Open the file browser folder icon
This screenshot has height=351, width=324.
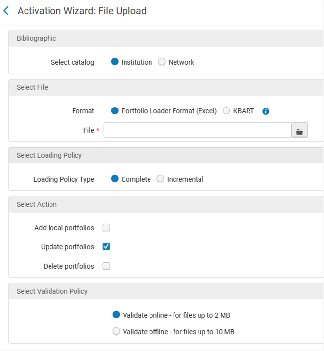pos(299,131)
